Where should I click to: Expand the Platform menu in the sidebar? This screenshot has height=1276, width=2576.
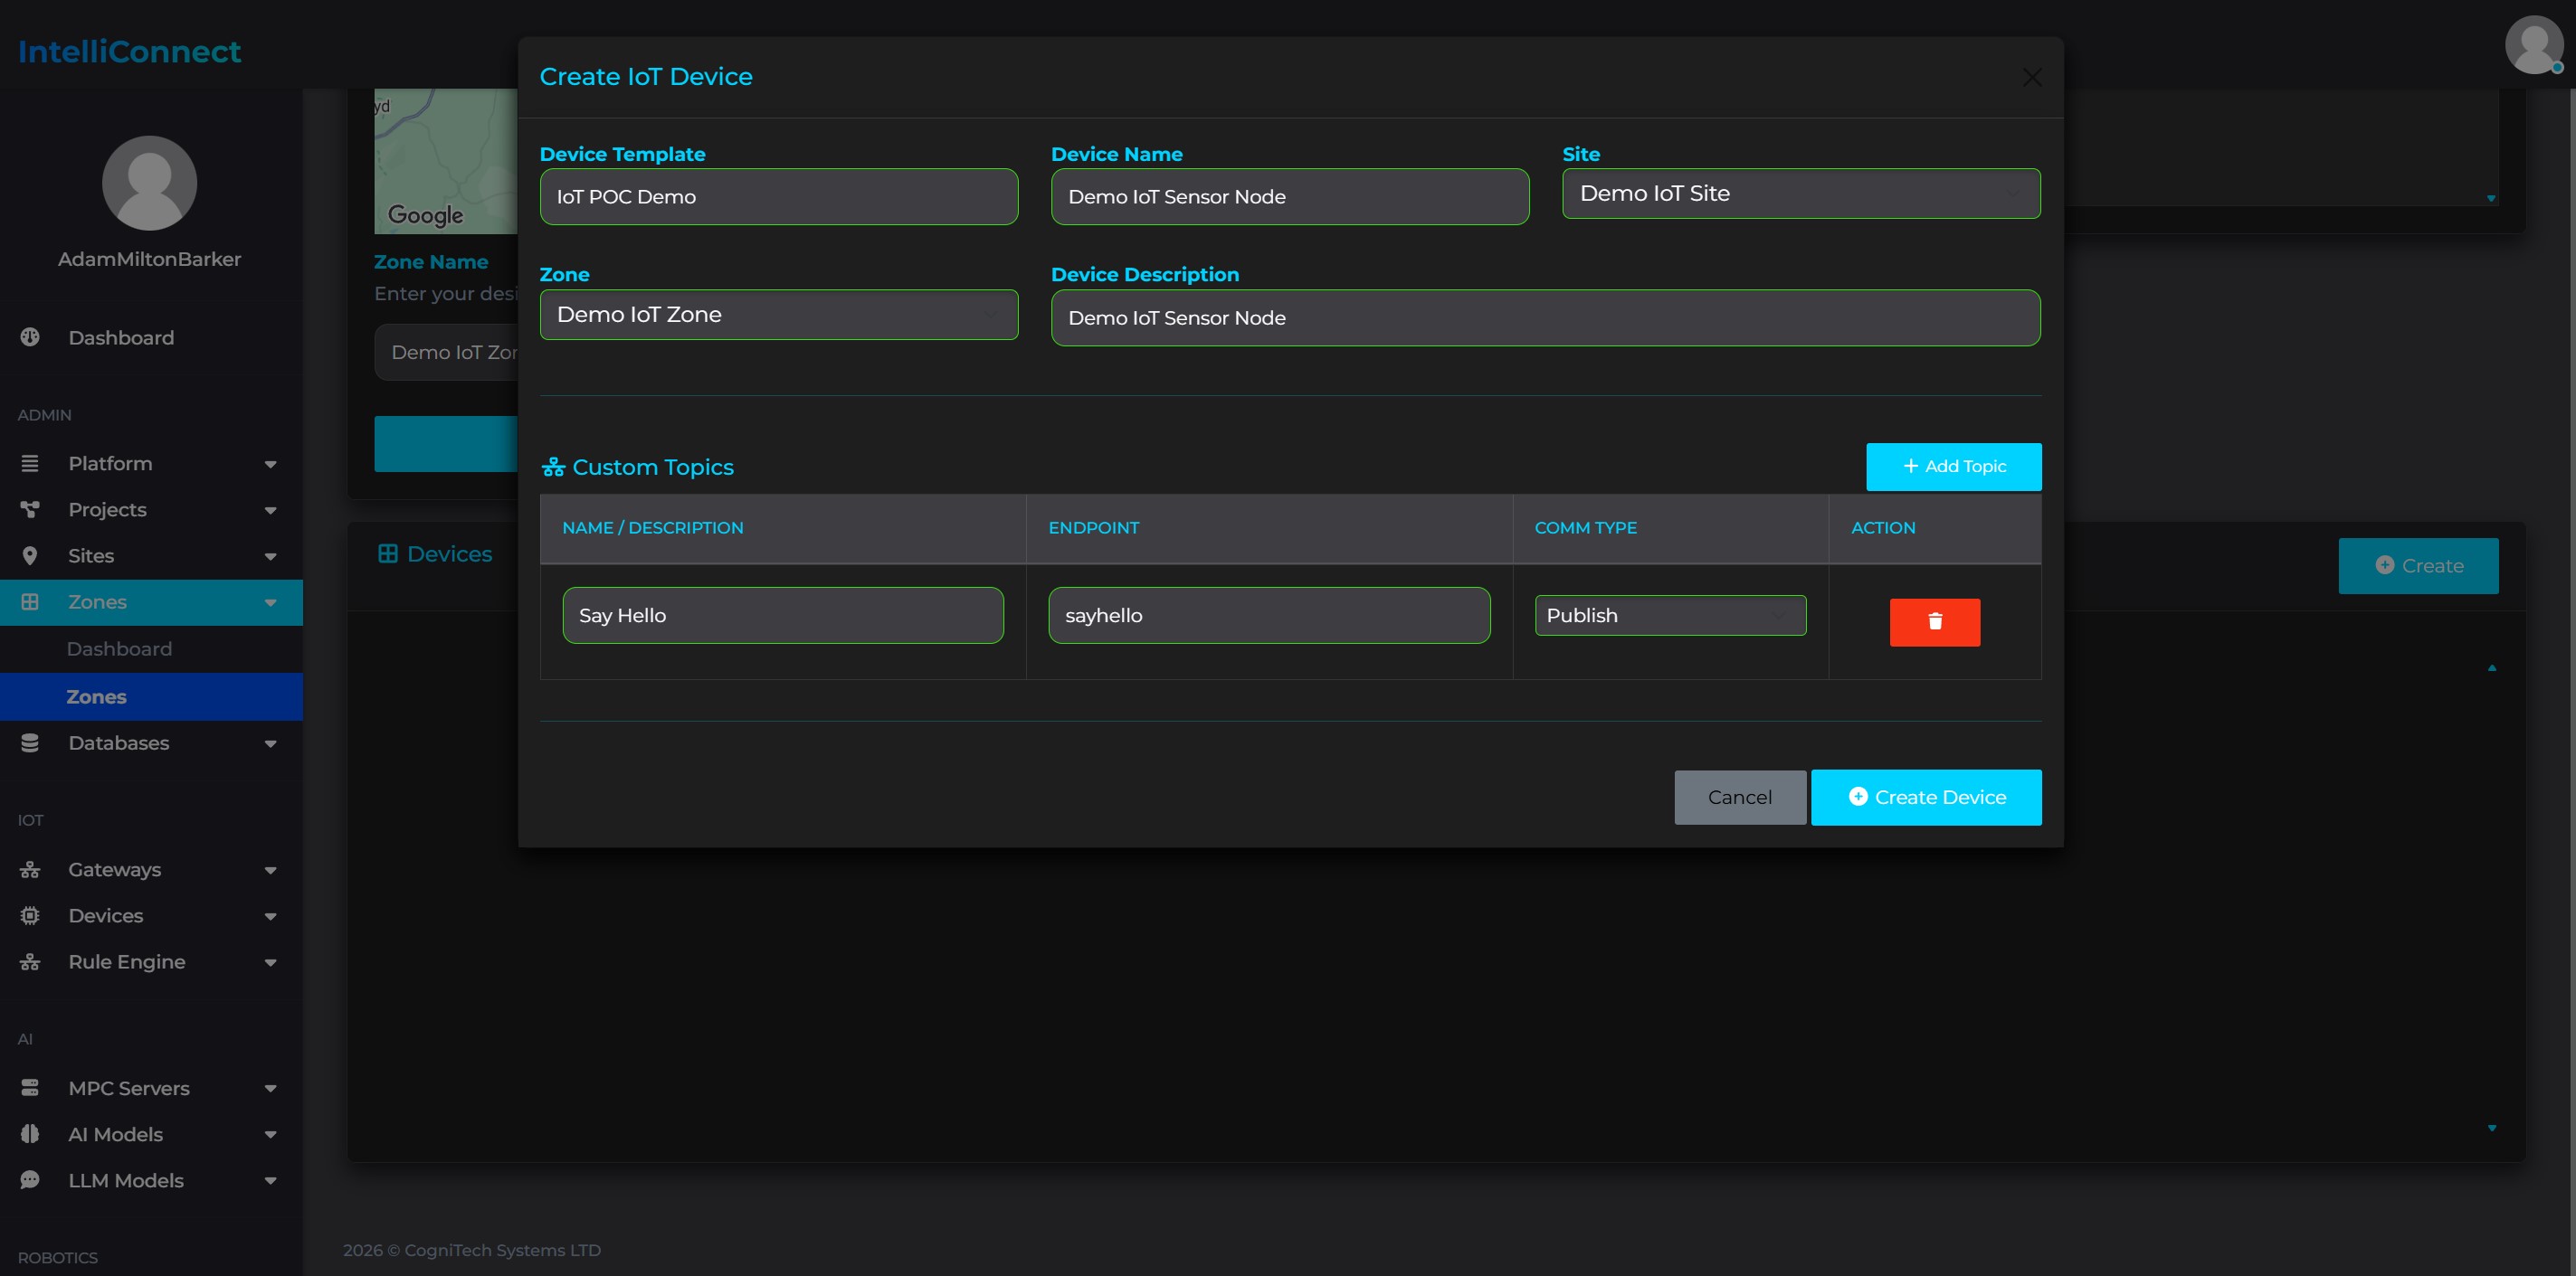point(151,463)
